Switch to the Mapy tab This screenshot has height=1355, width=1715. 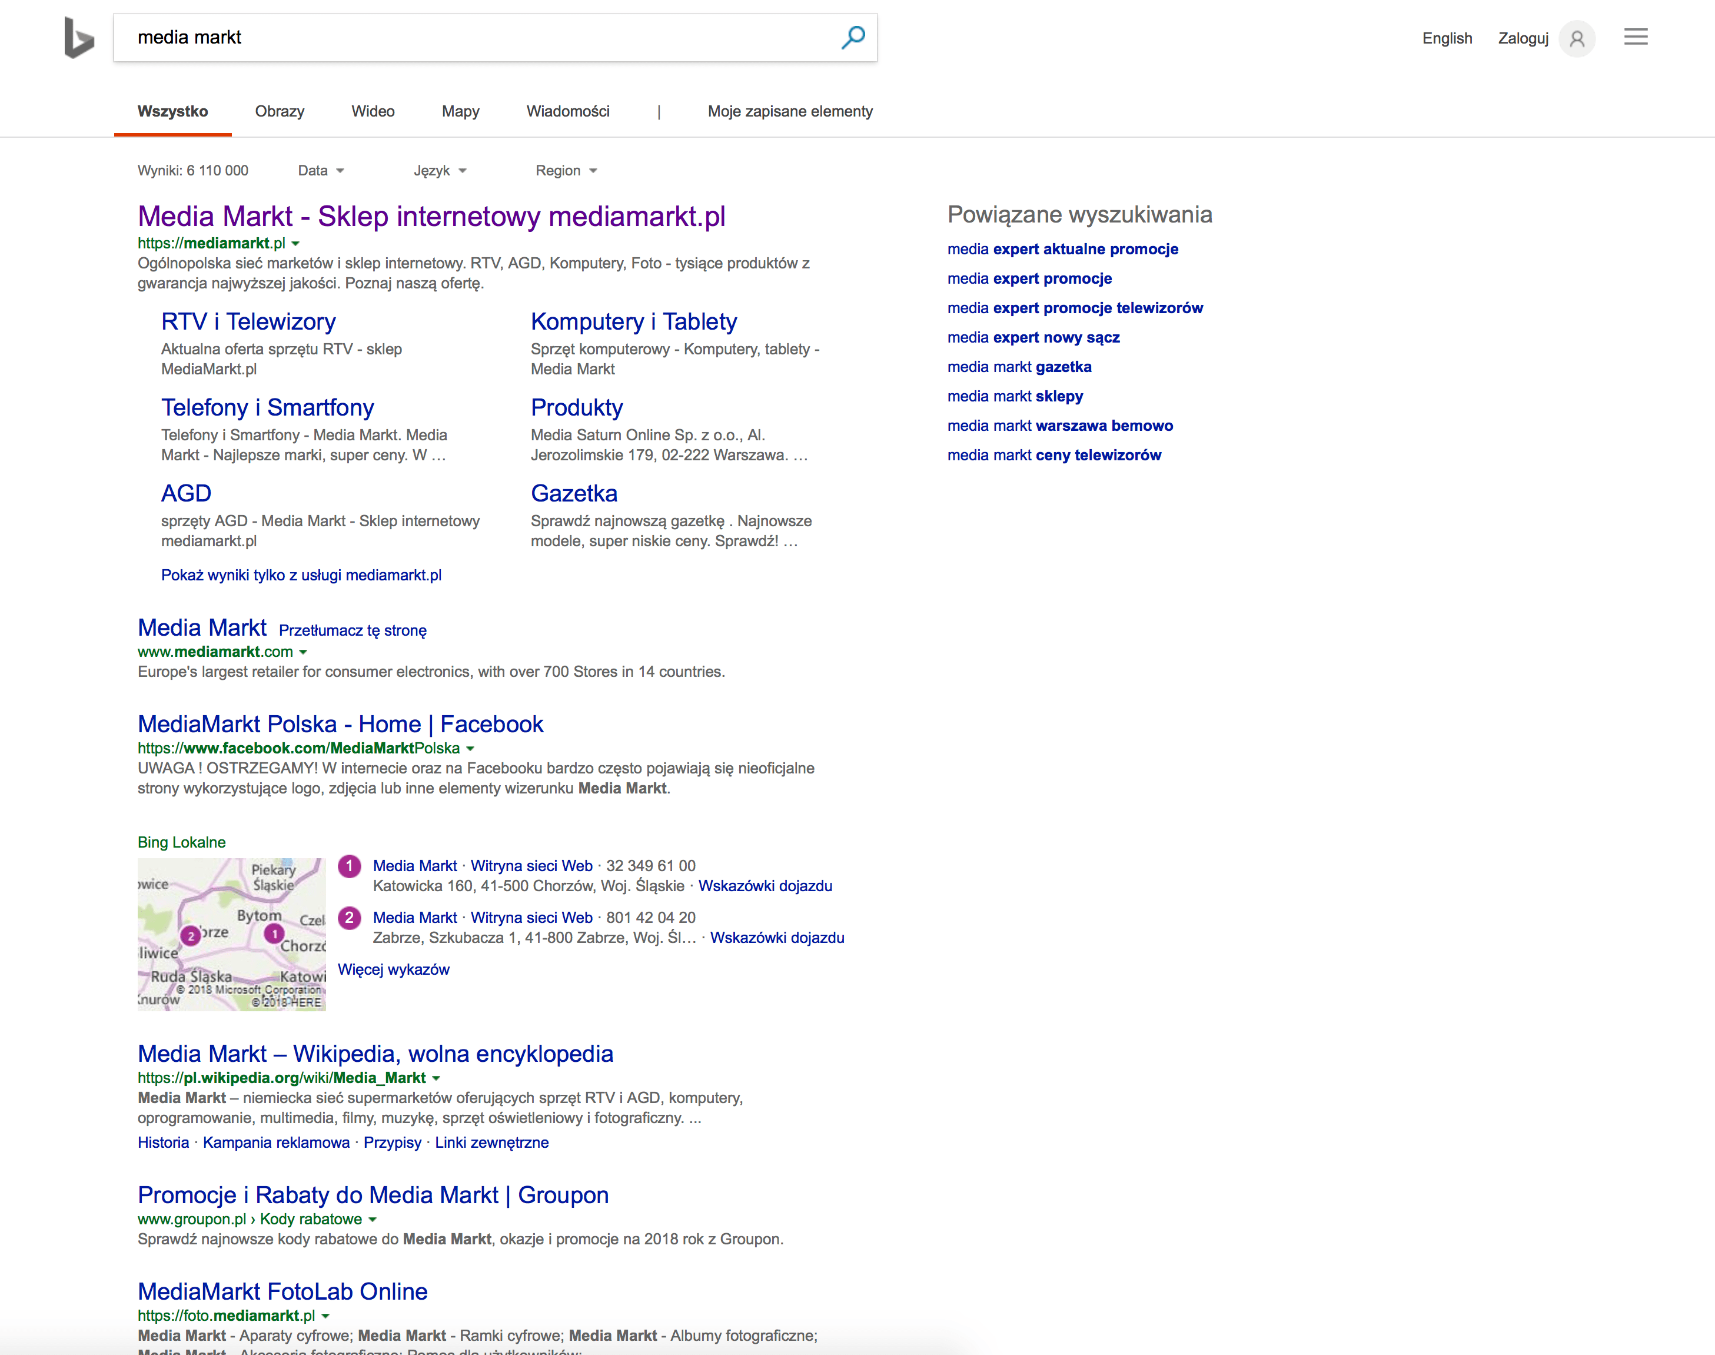coord(461,111)
